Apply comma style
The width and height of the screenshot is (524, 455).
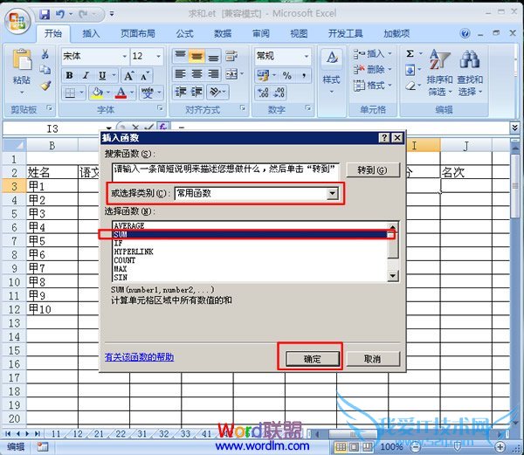(x=303, y=75)
